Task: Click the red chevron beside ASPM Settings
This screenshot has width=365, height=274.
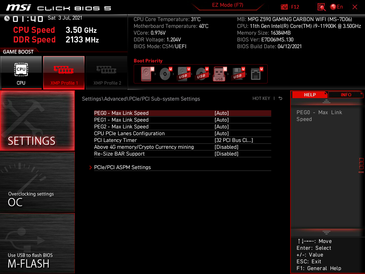Action: 91,167
